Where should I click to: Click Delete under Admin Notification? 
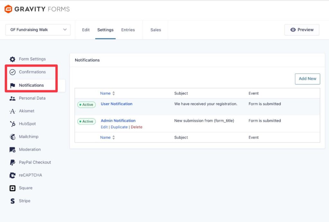point(137,127)
